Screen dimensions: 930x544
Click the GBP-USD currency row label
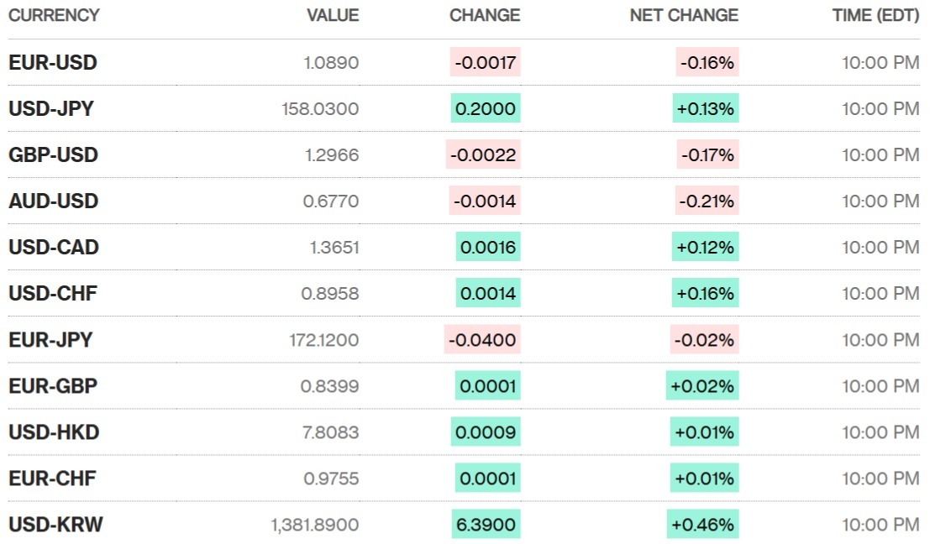(53, 155)
